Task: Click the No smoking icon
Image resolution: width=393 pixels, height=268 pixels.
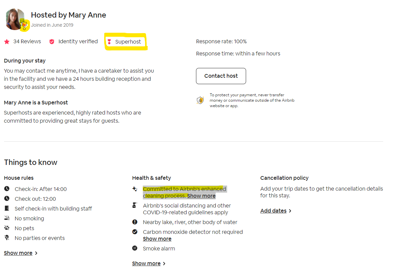Action: (x=7, y=218)
